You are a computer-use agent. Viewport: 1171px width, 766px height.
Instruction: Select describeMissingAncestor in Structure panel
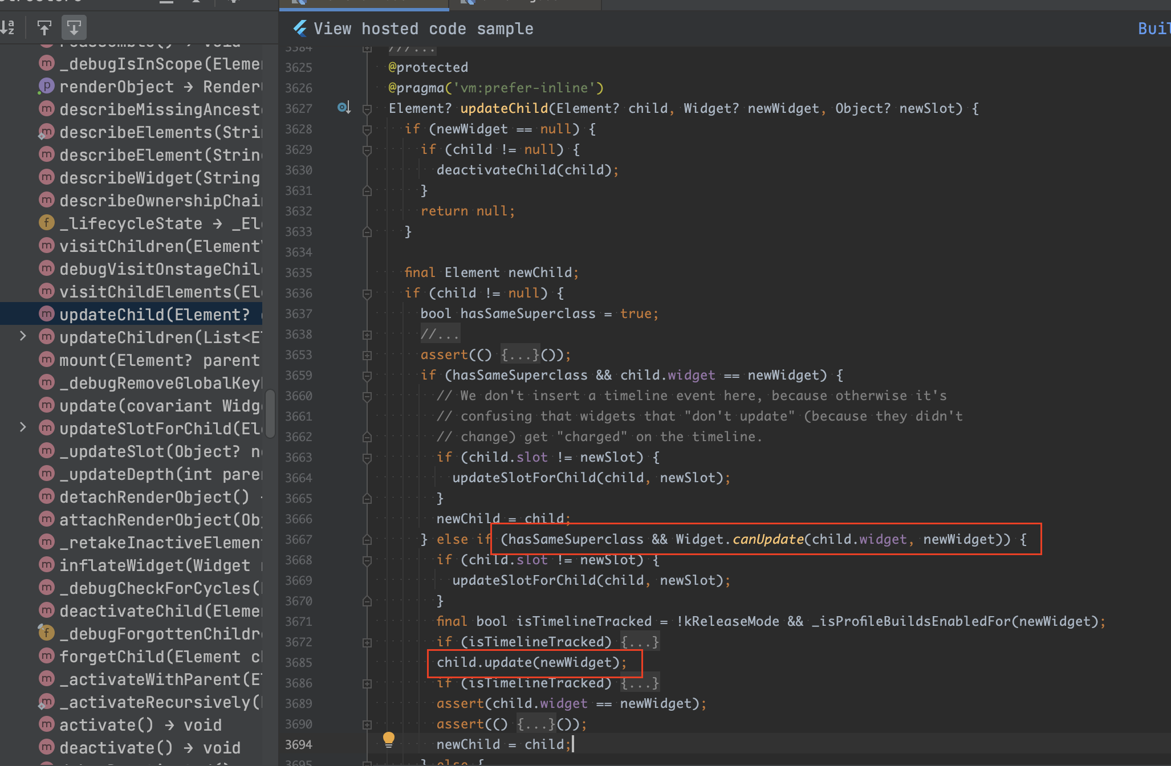[161, 109]
